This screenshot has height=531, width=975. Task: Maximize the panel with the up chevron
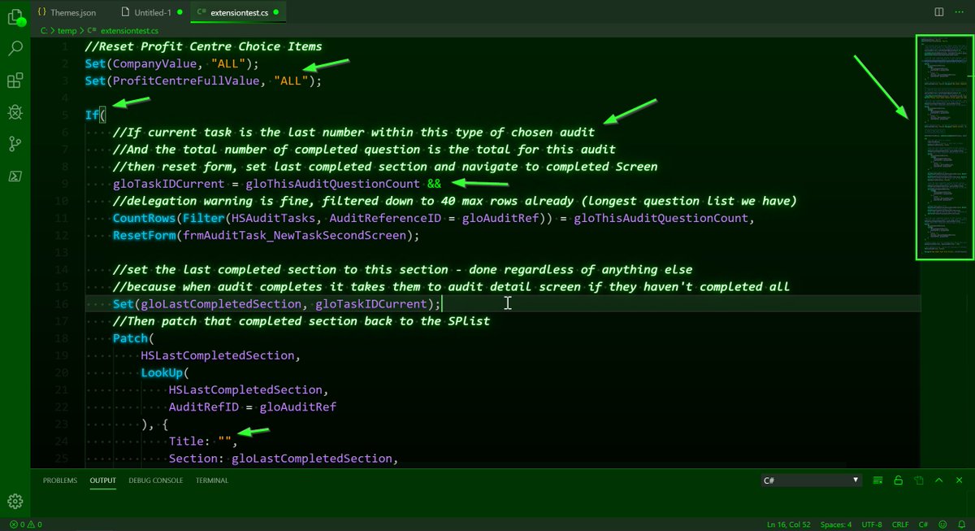click(940, 481)
